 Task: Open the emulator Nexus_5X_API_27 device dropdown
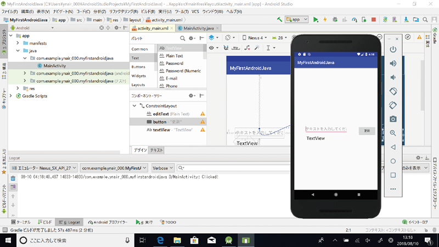coord(44,168)
